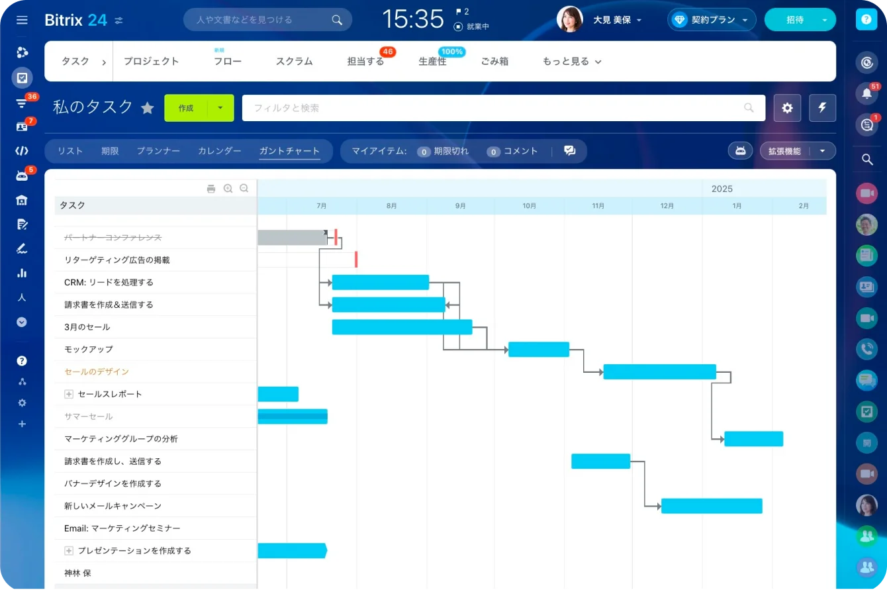Expand the セールスレポート task subtasks
Image resolution: width=887 pixels, height=592 pixels.
pos(69,394)
